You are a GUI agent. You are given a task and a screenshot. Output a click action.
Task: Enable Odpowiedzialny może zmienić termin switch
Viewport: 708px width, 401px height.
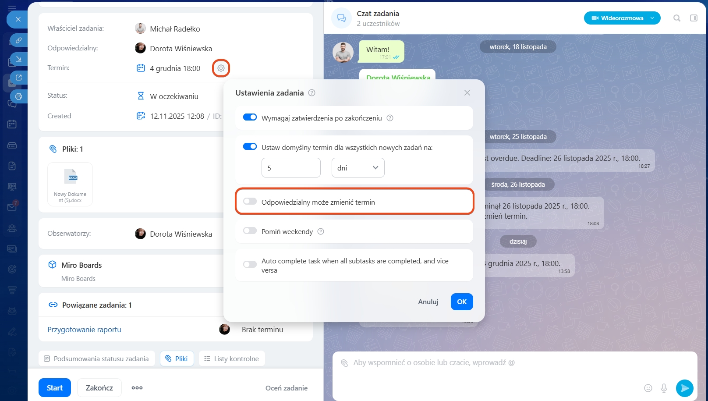[250, 202]
